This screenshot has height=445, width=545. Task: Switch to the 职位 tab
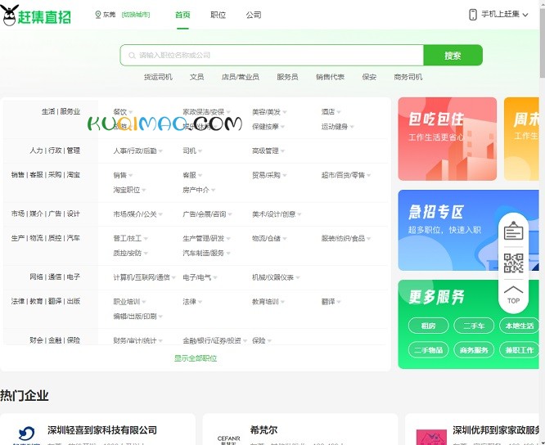point(218,15)
